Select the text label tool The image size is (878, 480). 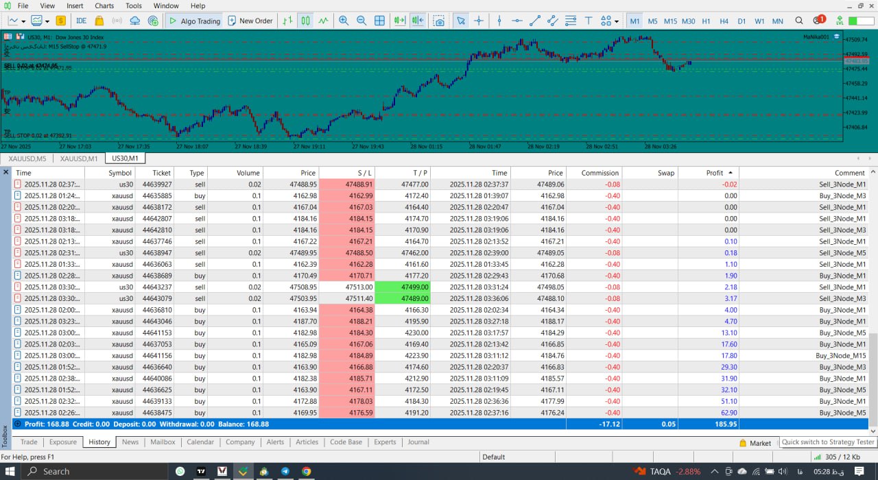click(589, 21)
